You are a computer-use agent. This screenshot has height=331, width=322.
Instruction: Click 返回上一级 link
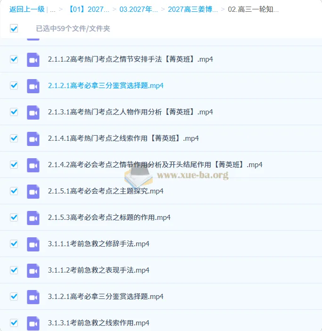27,9
